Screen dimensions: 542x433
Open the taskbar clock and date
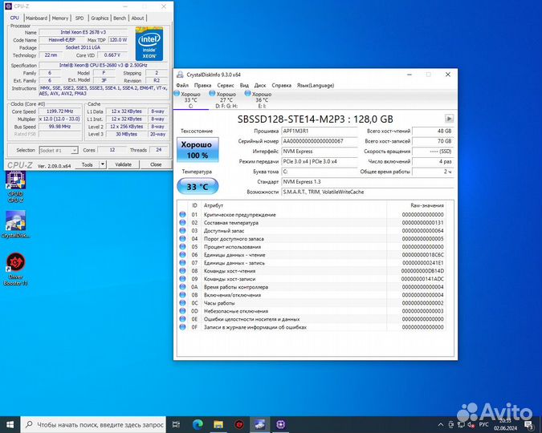[505, 424]
